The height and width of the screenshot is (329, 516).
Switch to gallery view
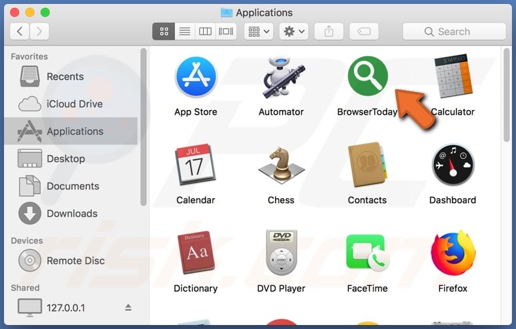226,31
